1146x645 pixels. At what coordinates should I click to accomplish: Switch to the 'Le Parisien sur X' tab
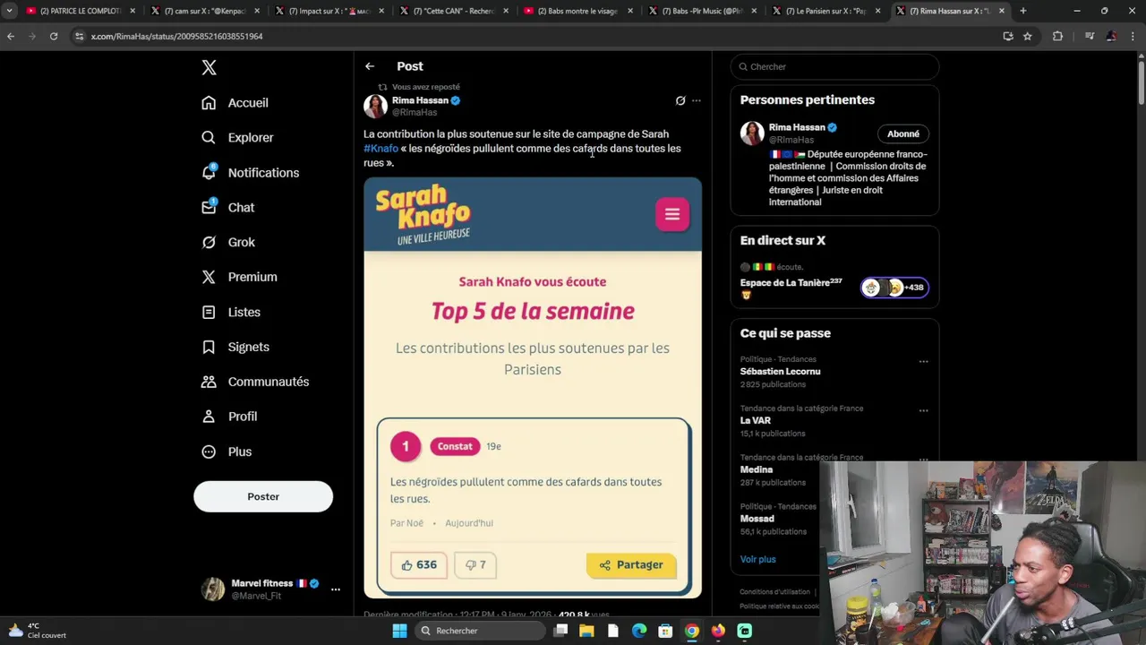pos(826,11)
